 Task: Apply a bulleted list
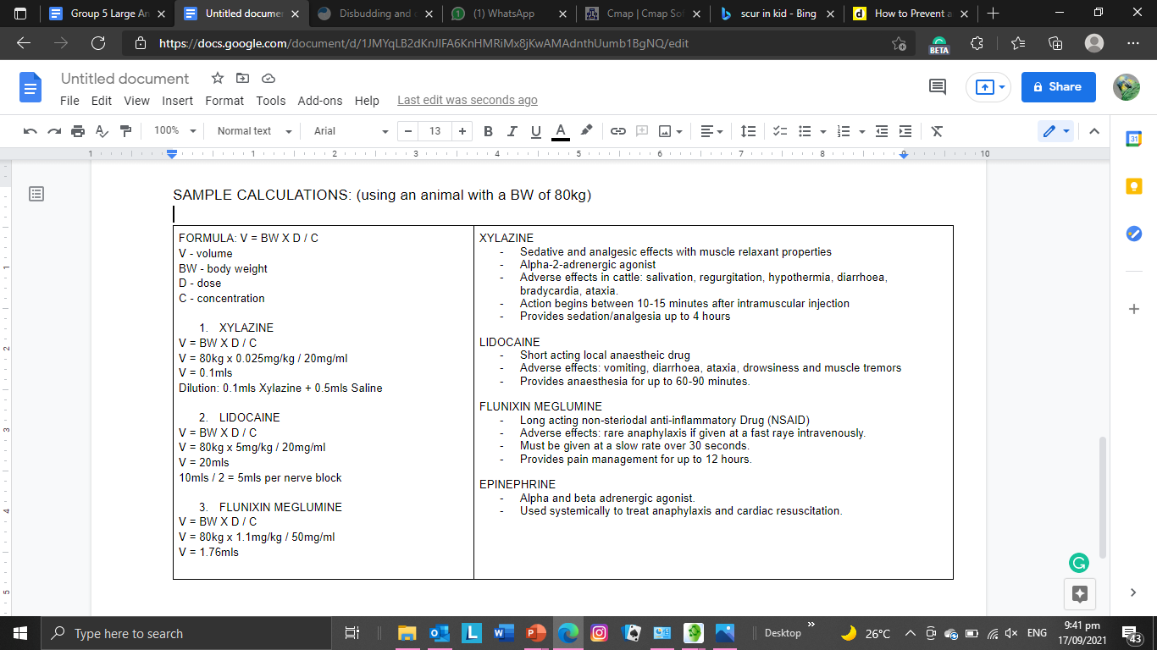click(804, 131)
